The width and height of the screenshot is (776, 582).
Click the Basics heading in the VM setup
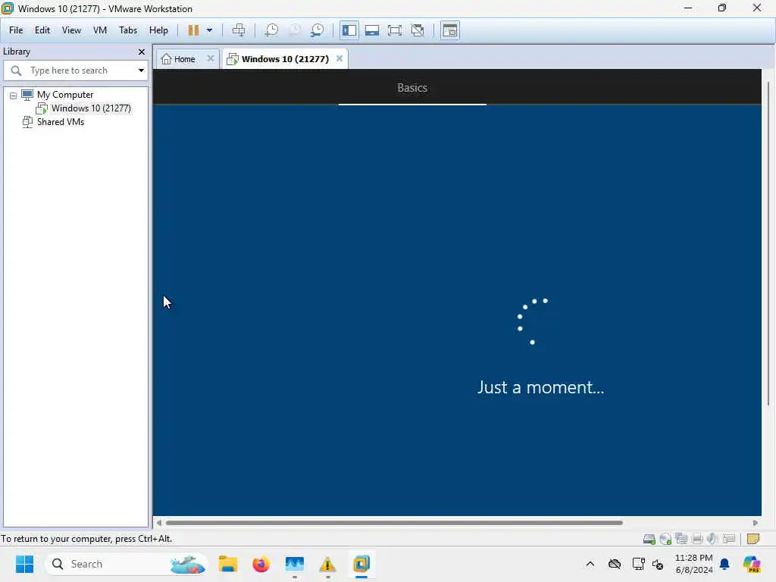pyautogui.click(x=412, y=88)
